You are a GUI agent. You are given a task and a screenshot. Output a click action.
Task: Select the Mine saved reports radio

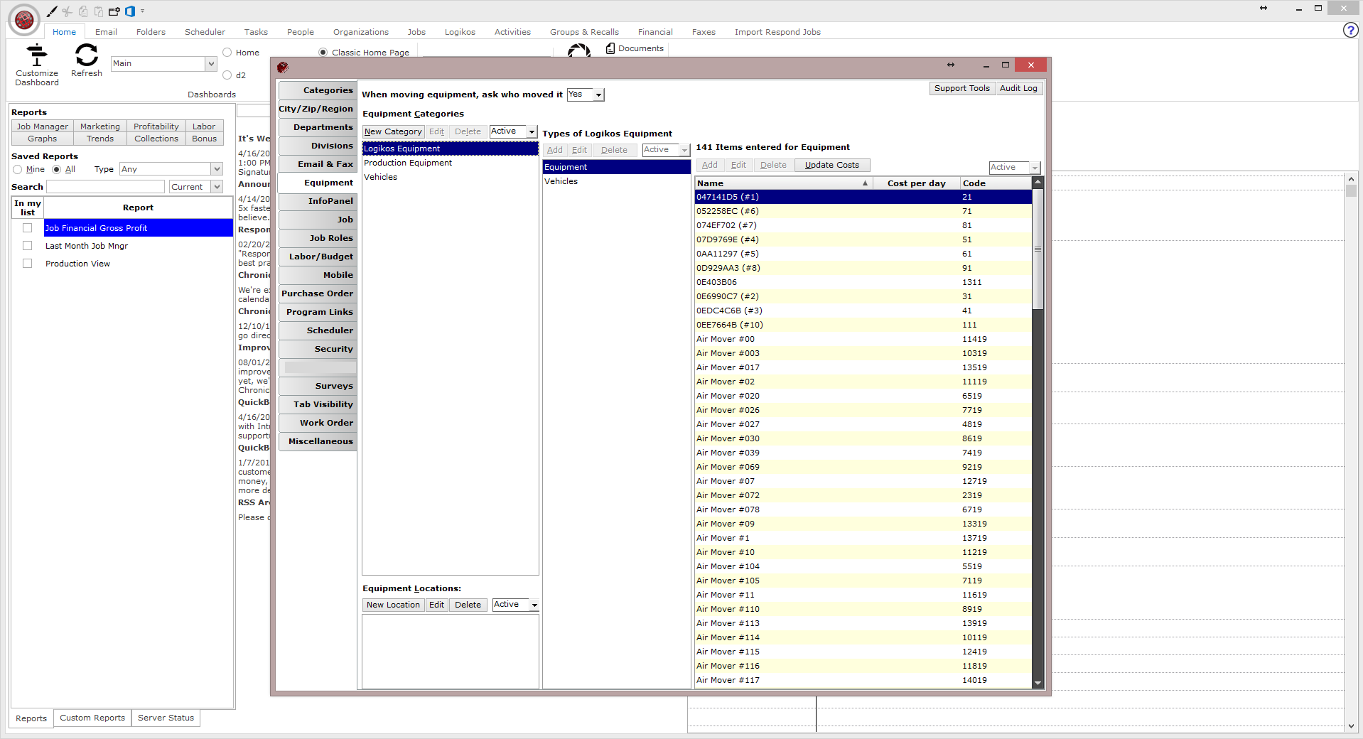click(18, 169)
